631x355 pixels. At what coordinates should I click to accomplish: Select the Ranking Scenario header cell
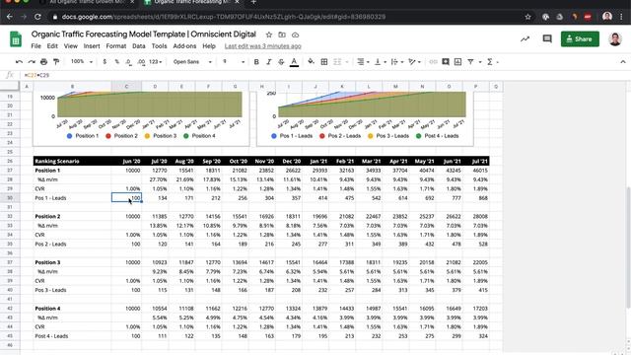72,161
